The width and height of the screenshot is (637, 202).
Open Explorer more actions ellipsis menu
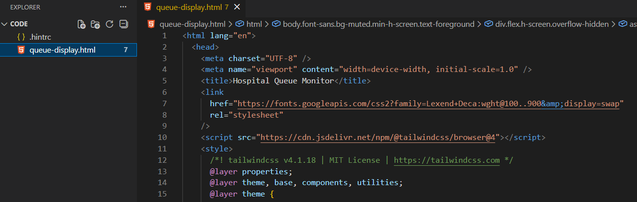(x=123, y=7)
